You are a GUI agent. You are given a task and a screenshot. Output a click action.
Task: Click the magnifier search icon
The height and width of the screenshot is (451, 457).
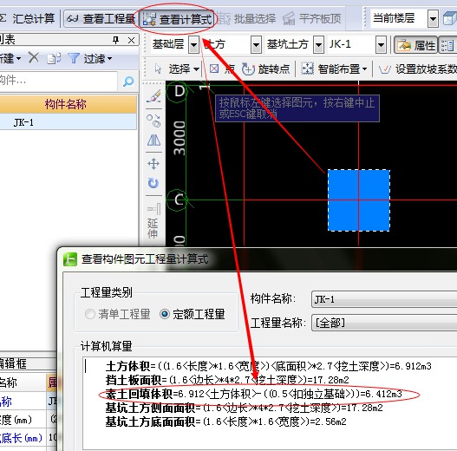click(x=128, y=81)
